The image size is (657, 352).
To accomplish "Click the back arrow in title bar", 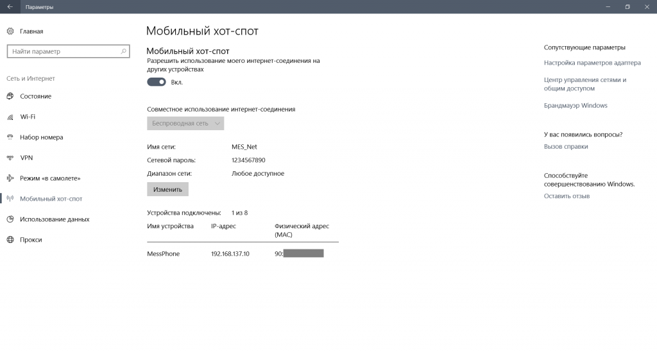I will 10,6.
